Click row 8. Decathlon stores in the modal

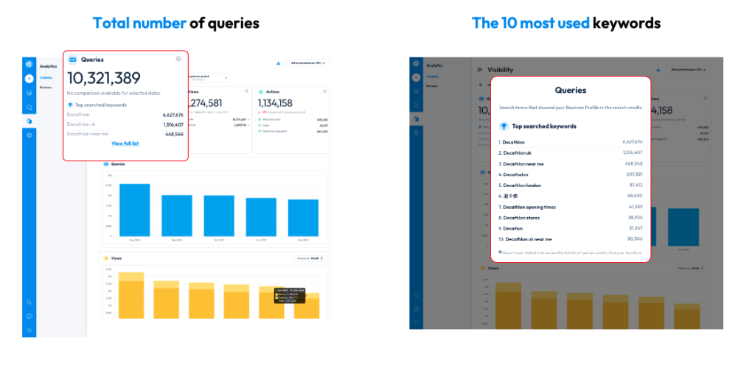coord(571,218)
